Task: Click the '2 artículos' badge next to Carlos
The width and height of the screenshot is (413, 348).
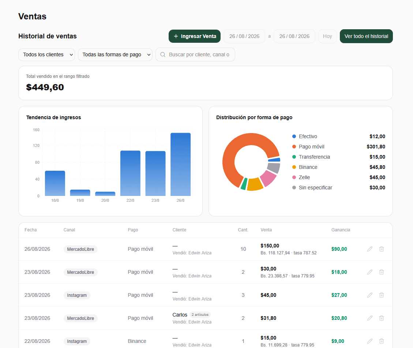Action: coord(200,315)
